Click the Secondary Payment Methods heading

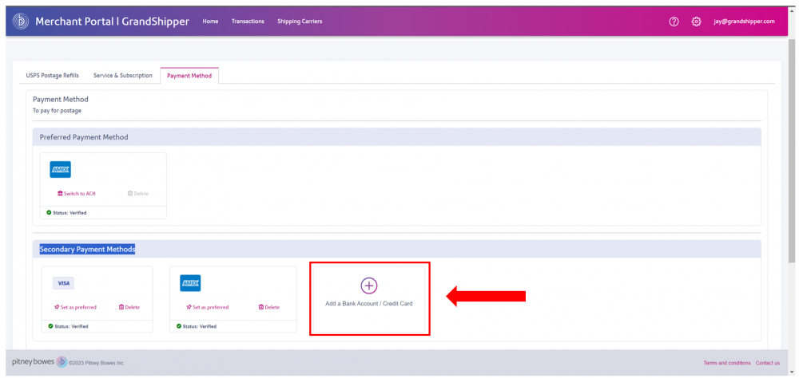tap(87, 250)
